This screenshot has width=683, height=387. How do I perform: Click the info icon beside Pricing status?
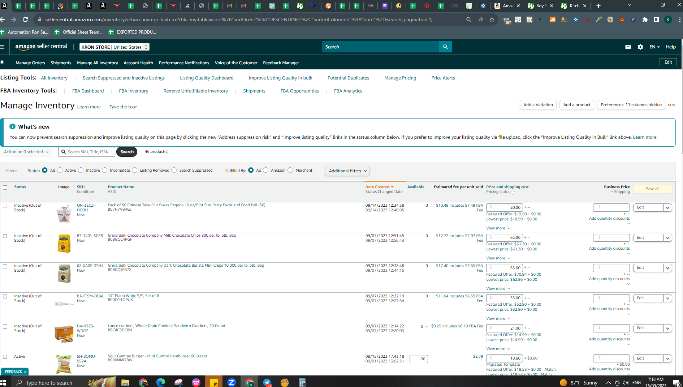(x=513, y=193)
